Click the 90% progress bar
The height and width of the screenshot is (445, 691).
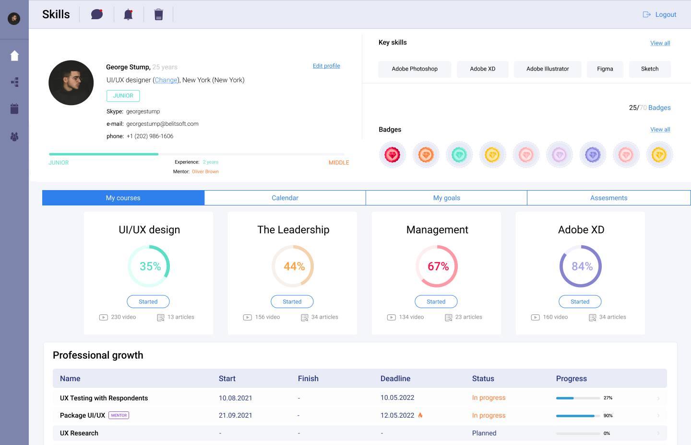click(x=578, y=416)
